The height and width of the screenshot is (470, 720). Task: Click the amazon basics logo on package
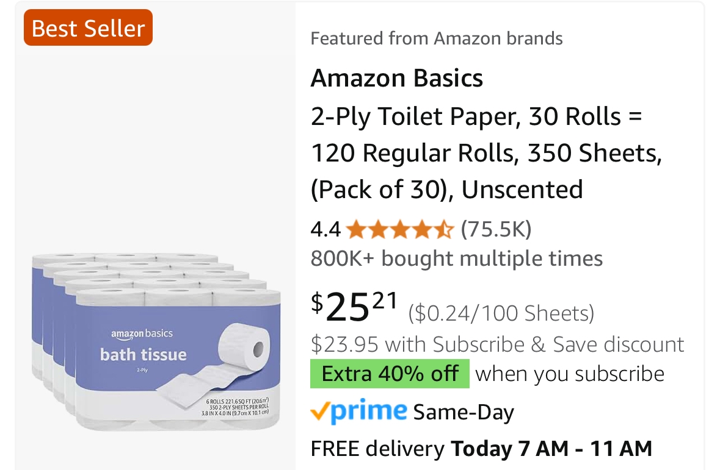click(x=142, y=333)
